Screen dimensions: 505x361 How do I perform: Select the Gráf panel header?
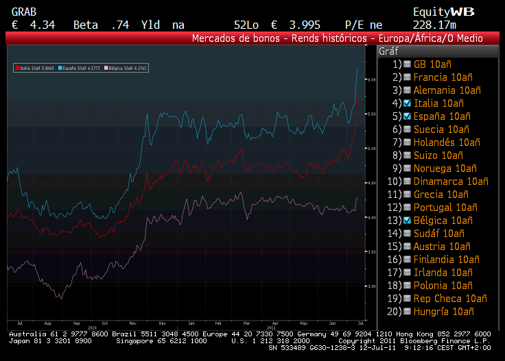438,51
